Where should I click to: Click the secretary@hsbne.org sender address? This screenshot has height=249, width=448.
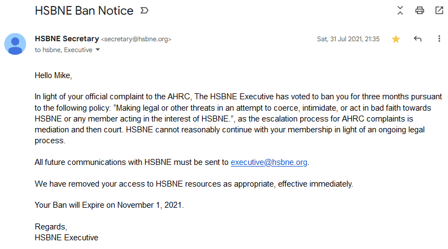[x=136, y=39]
